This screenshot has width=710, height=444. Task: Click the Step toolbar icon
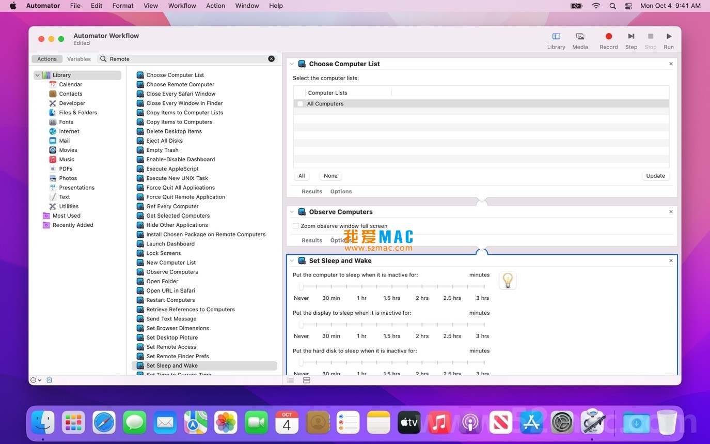pyautogui.click(x=631, y=37)
